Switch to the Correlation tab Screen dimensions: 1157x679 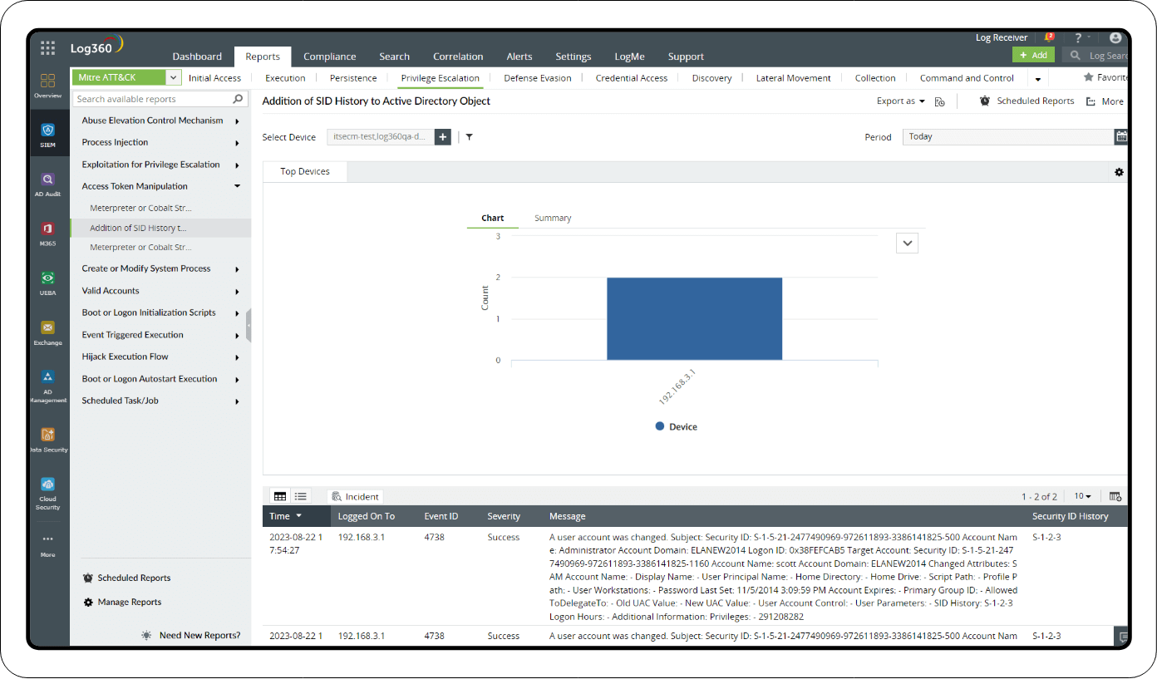(x=458, y=57)
